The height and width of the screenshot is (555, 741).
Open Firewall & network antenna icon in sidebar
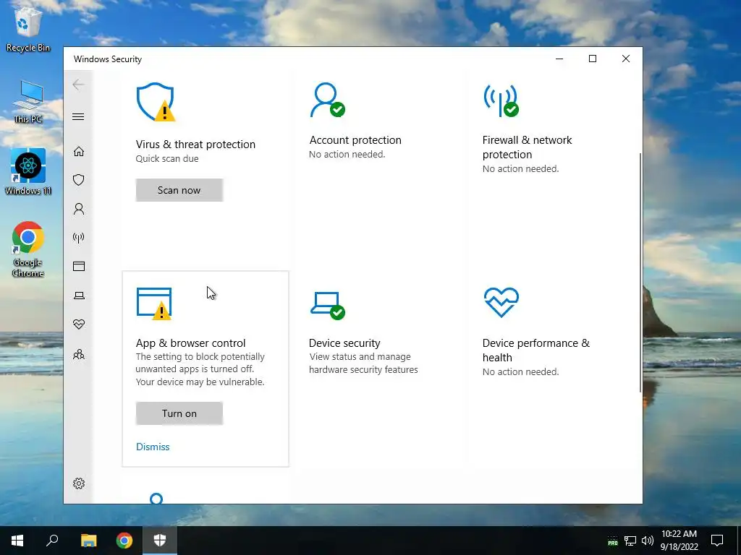(78, 237)
